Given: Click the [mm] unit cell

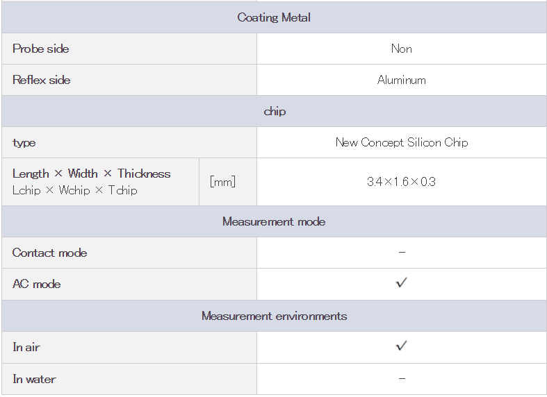Looking at the screenshot, I should click(x=222, y=182).
